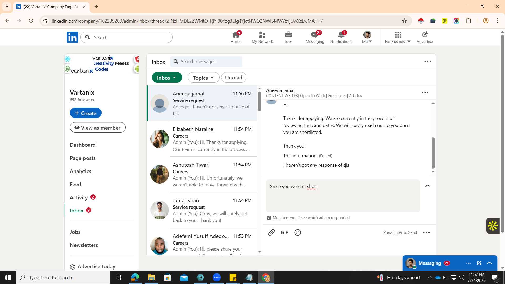Open Dashboard in page sidebar

[x=83, y=145]
